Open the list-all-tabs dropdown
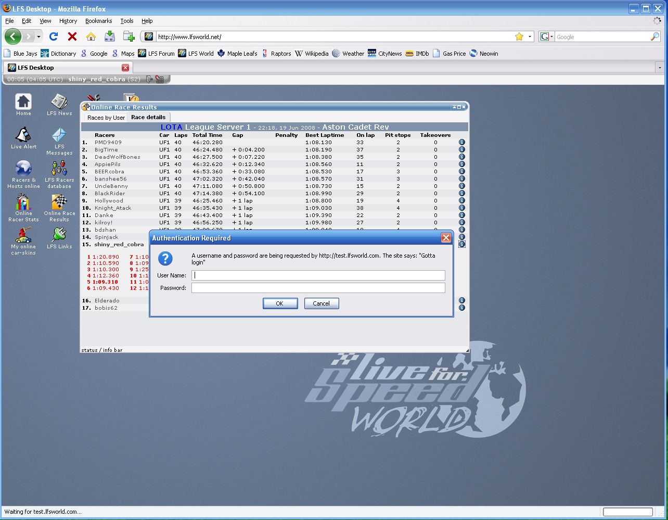 pyautogui.click(x=660, y=68)
